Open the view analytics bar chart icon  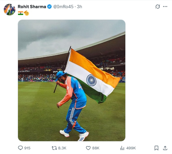point(122,148)
